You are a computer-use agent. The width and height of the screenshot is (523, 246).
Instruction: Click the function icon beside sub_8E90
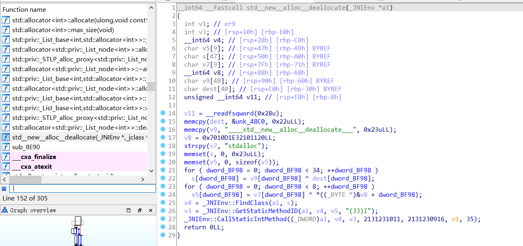click(x=6, y=147)
